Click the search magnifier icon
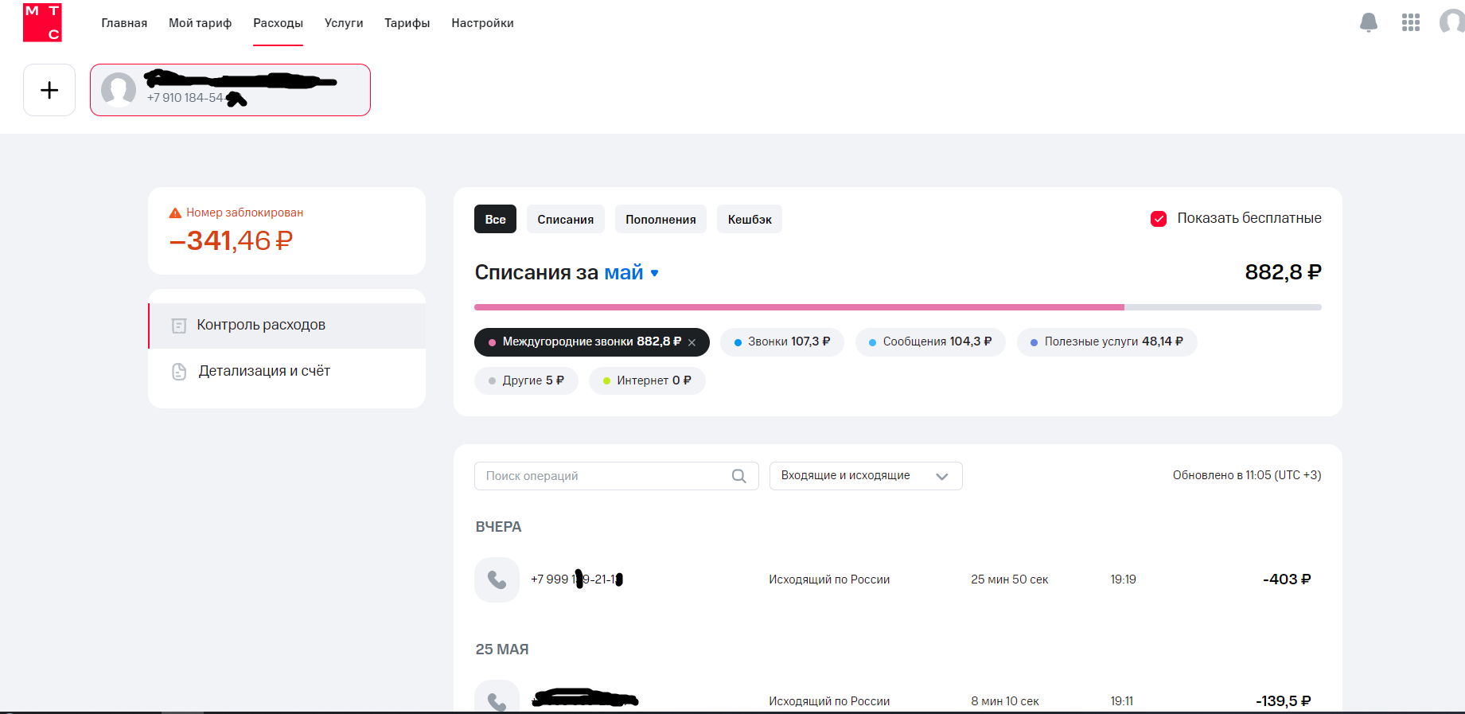1465x714 pixels. pos(739,476)
